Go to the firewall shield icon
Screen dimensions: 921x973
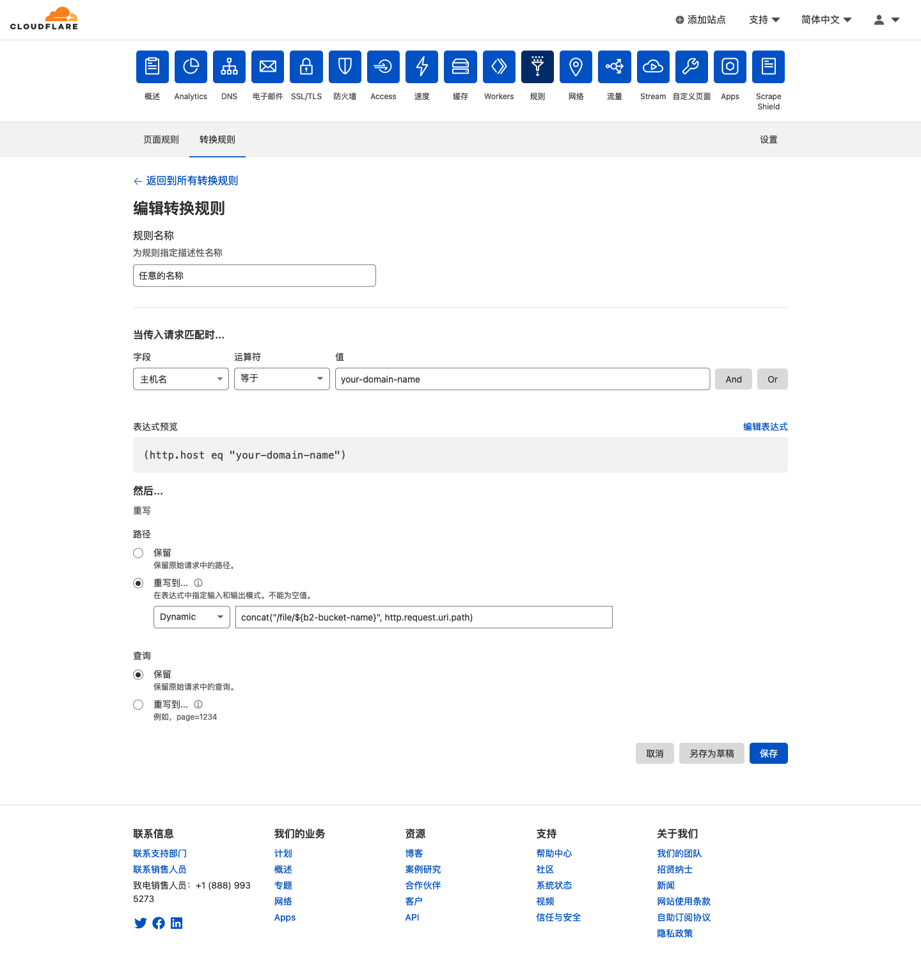345,67
